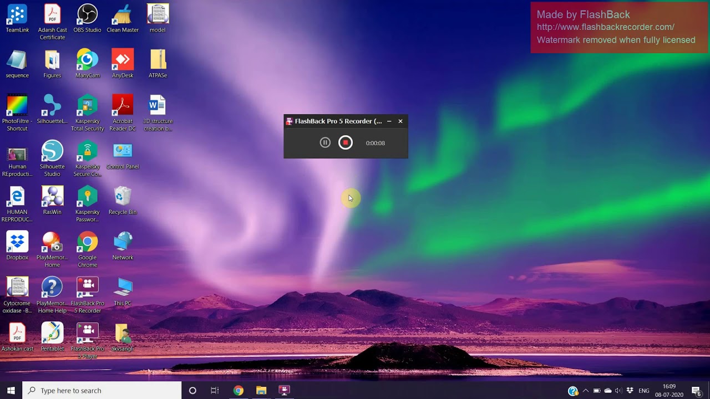The width and height of the screenshot is (710, 399).
Task: Click the Dropbox tray icon
Action: (630, 391)
